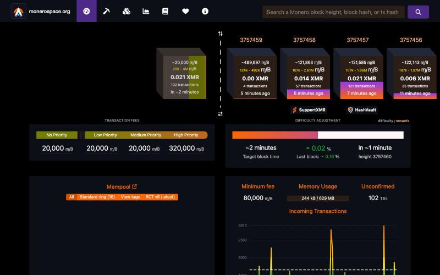Click block height 3757458 link

coord(304,40)
